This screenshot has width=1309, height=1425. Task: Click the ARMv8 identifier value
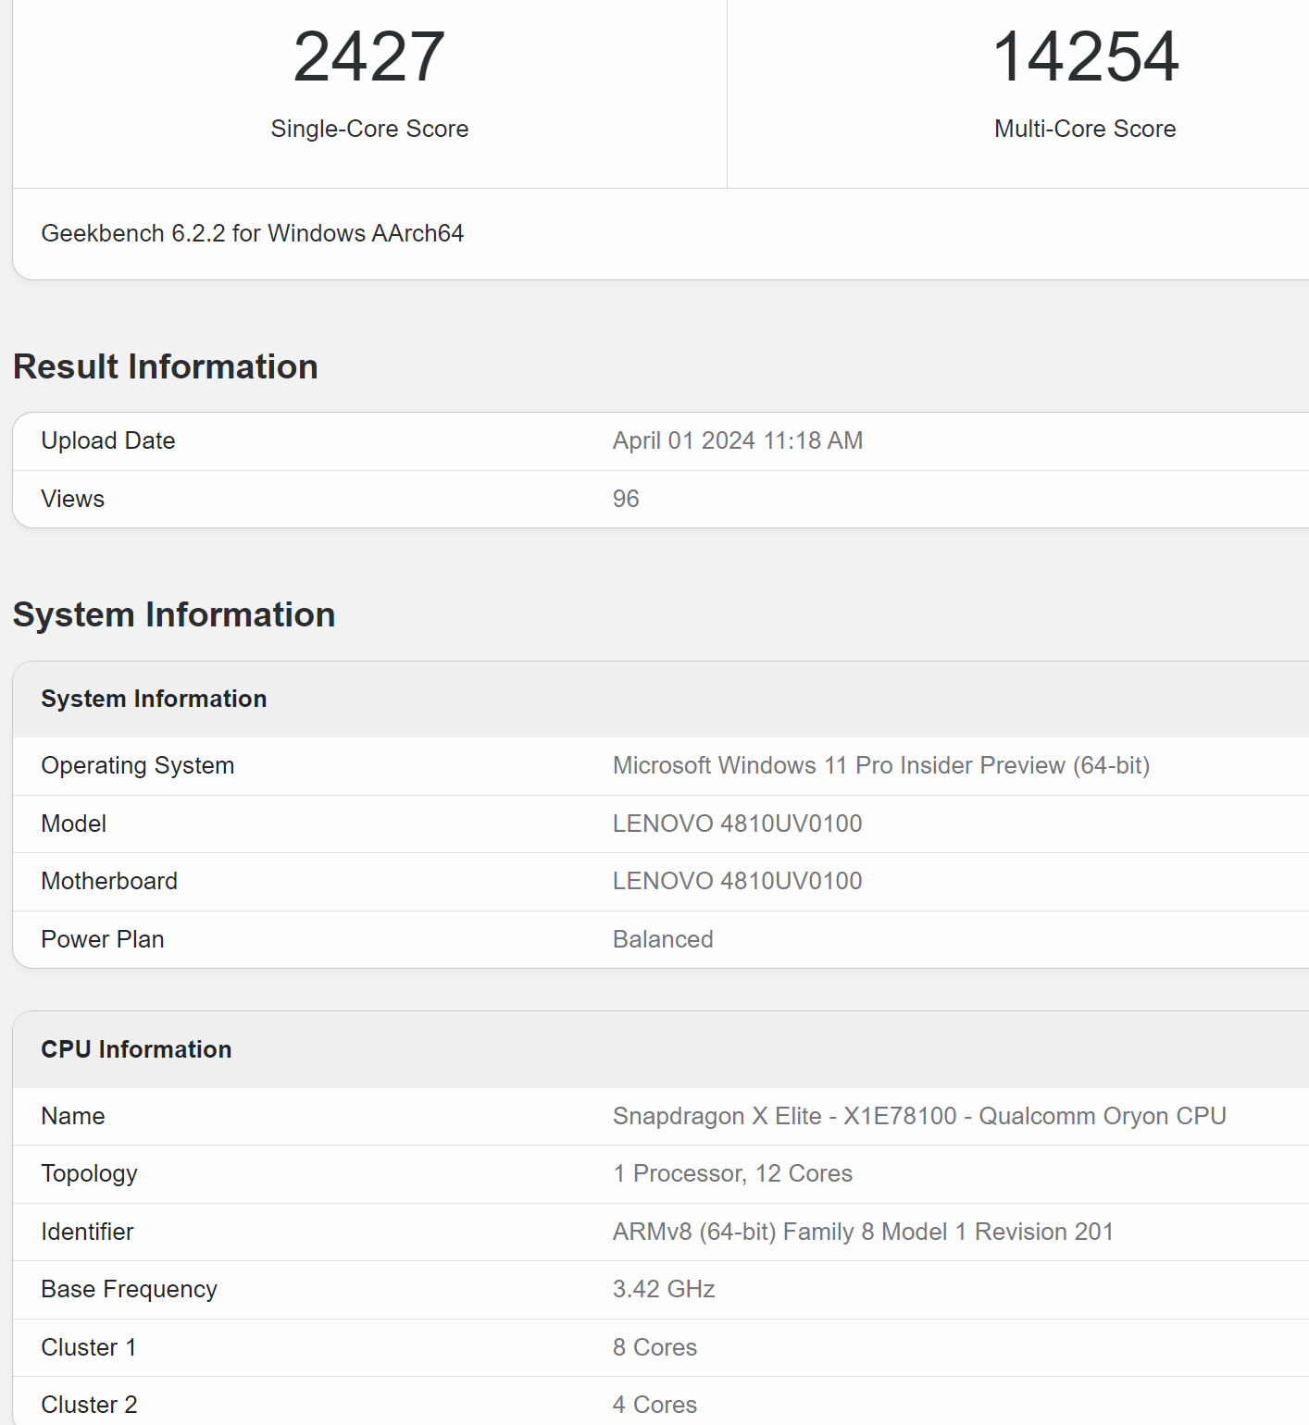(x=862, y=1232)
